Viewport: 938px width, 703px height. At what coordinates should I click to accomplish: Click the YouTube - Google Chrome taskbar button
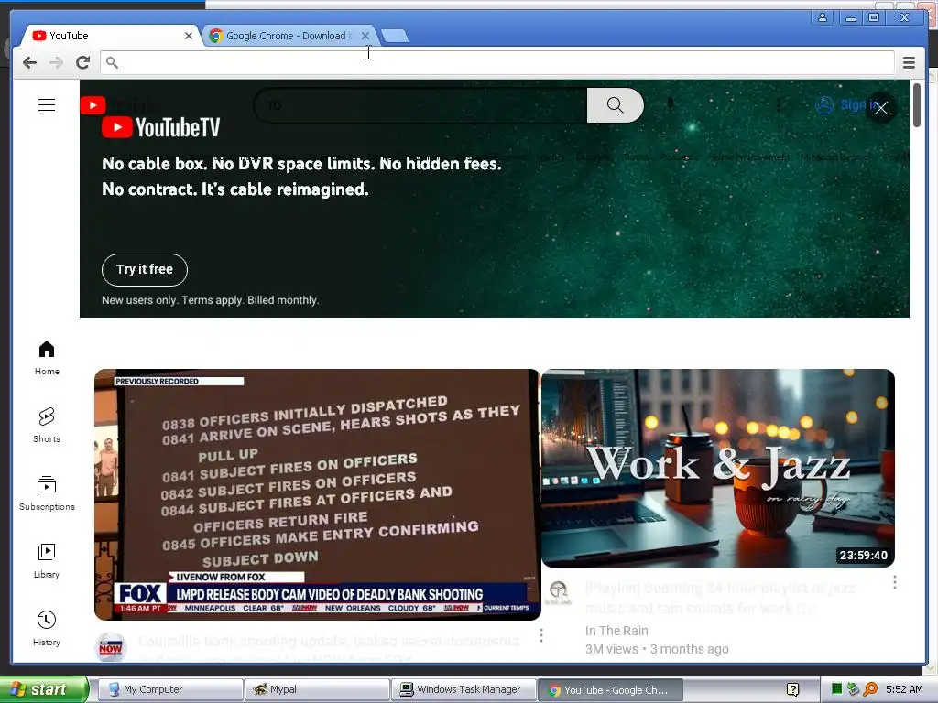click(610, 689)
